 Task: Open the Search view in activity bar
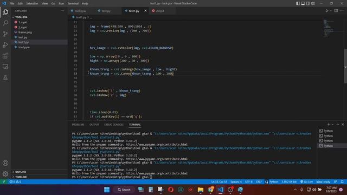click(x=5, y=23)
